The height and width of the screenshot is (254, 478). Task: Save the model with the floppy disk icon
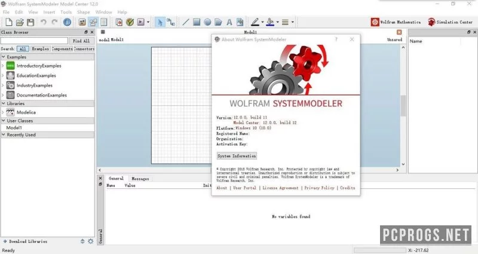pyautogui.click(x=30, y=22)
